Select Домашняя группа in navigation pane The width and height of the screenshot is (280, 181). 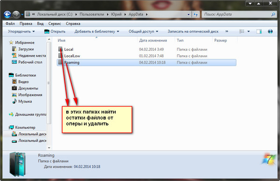pos(30,114)
